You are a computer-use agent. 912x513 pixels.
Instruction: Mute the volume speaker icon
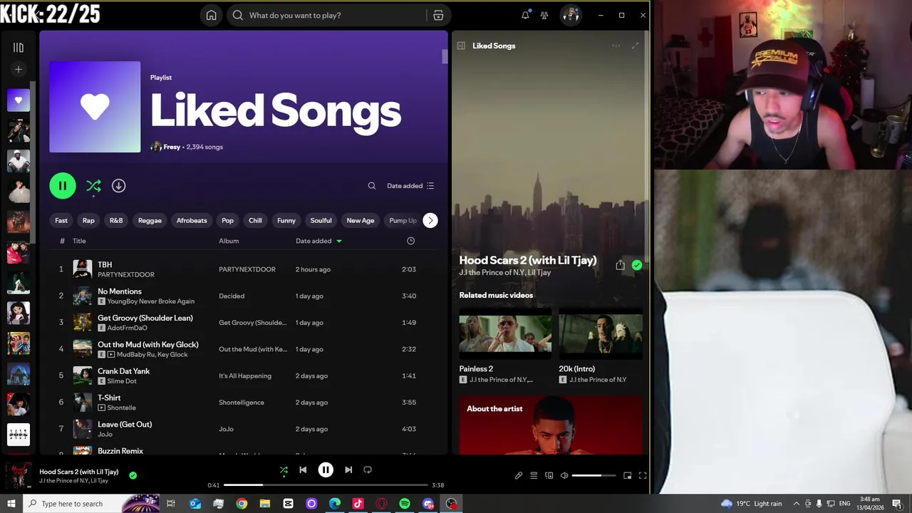click(564, 475)
